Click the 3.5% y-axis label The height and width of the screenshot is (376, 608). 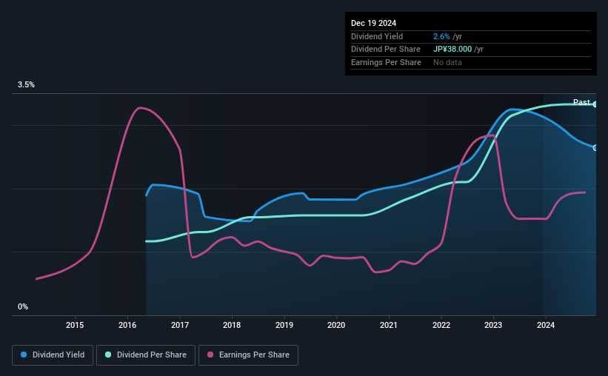(x=26, y=84)
